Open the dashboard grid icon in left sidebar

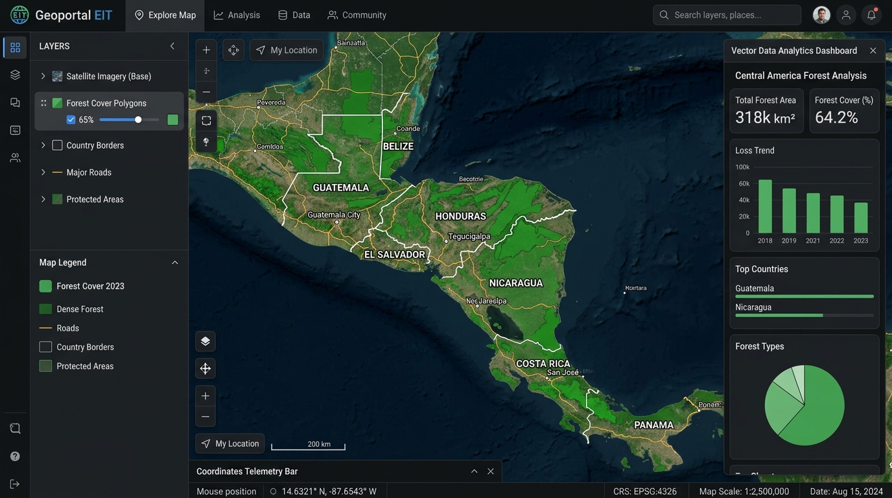[x=15, y=47]
